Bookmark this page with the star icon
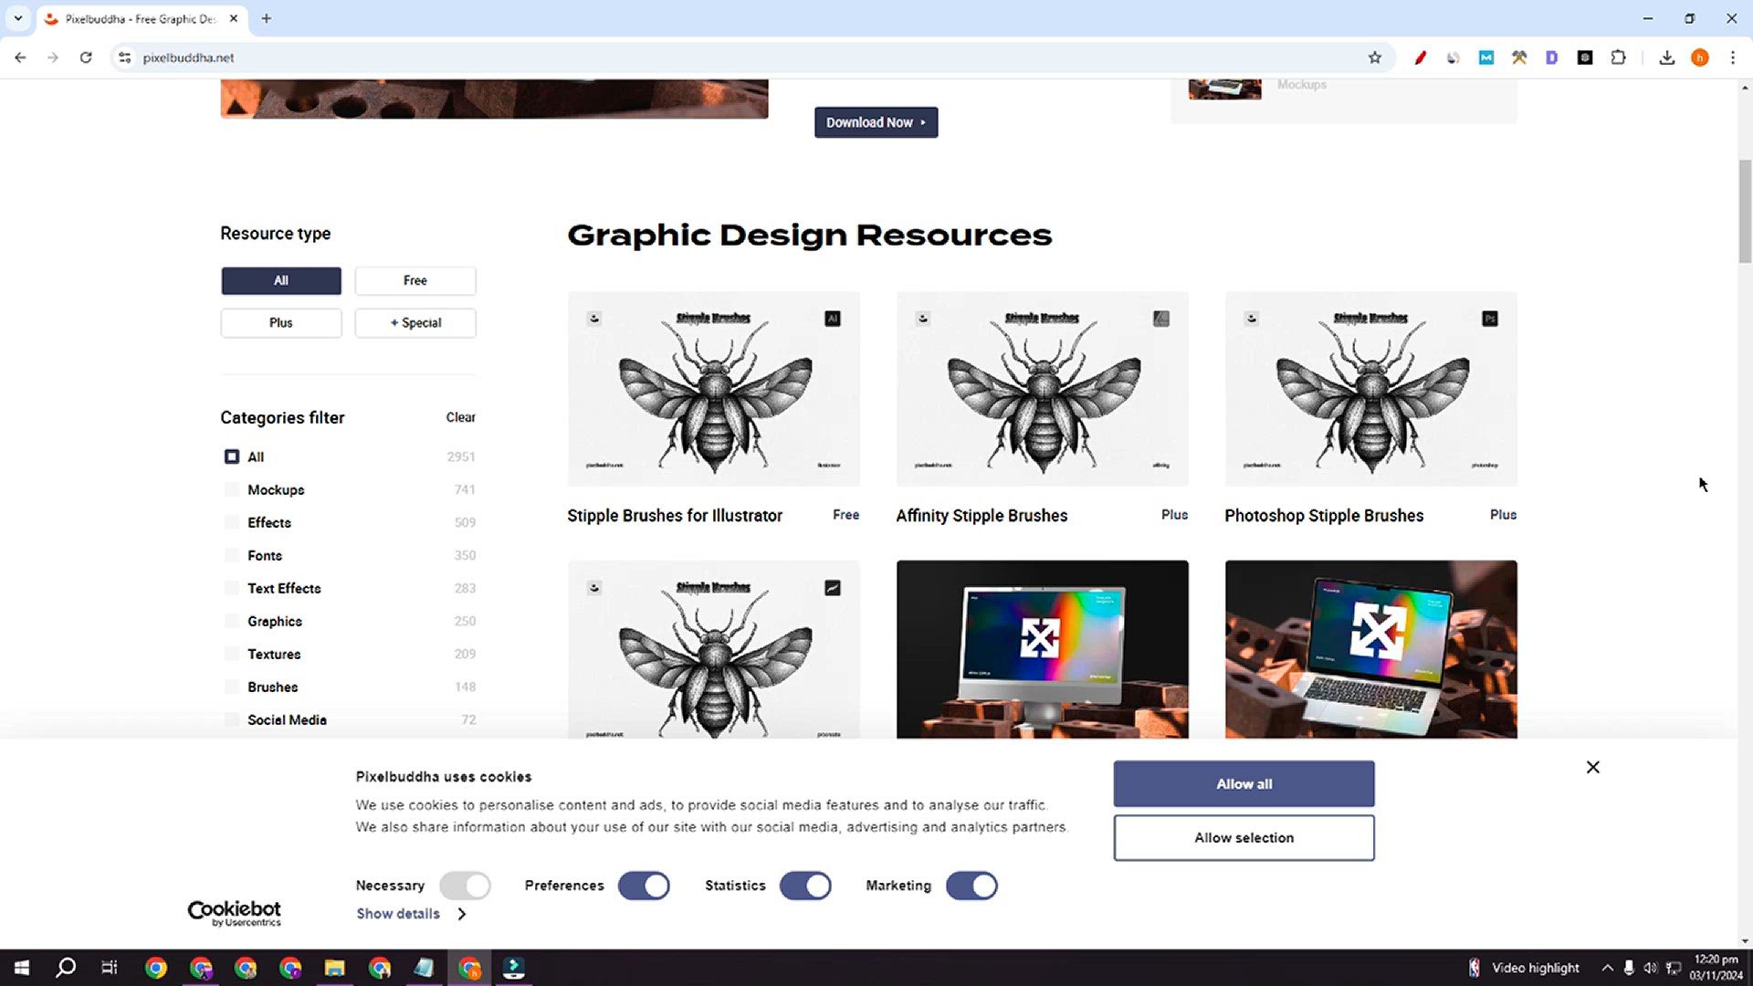 point(1375,58)
